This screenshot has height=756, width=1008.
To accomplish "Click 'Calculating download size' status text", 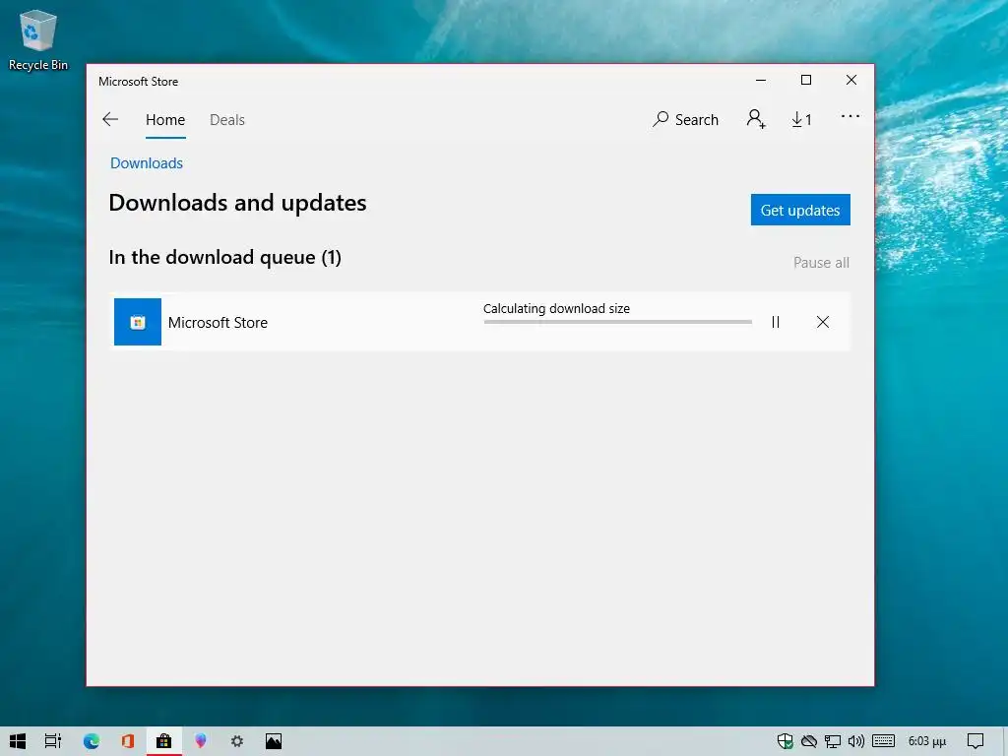I will 557,308.
